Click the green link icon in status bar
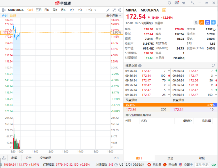The height and width of the screenshot is (168, 218). point(214,165)
